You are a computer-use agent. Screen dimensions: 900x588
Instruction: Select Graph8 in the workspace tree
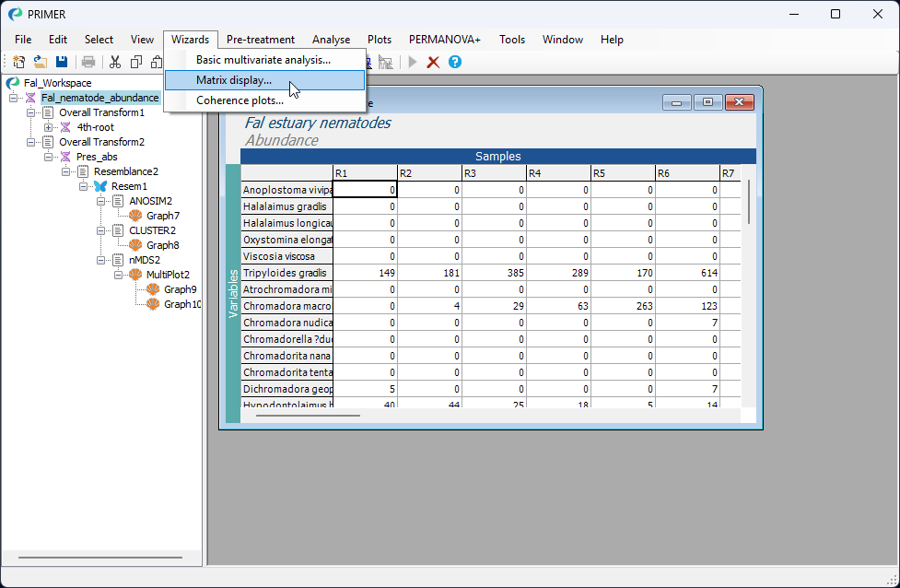162,245
